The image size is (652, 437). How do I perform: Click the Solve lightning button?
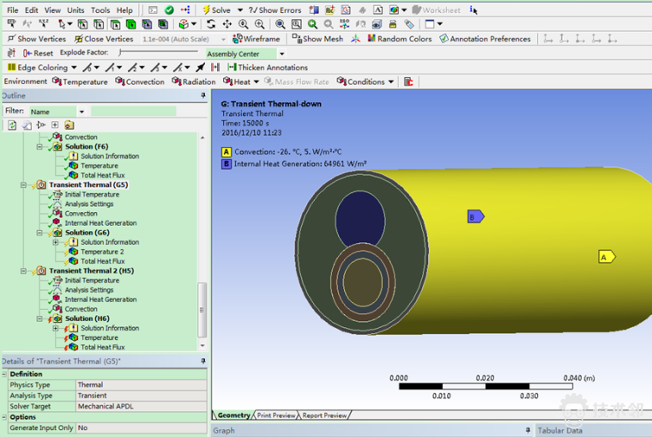(216, 10)
